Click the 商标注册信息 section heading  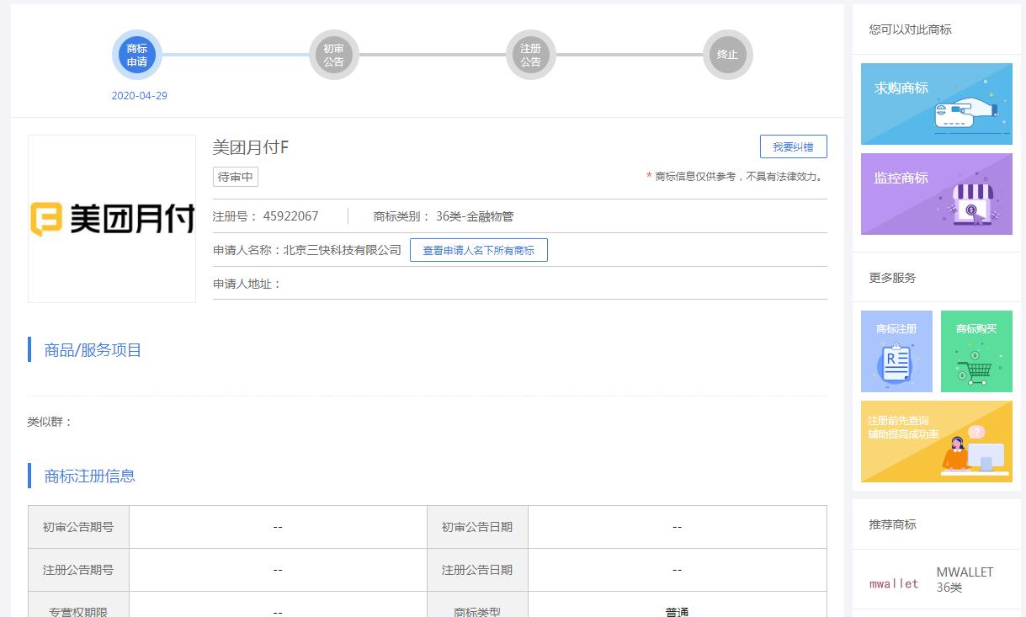(x=89, y=476)
